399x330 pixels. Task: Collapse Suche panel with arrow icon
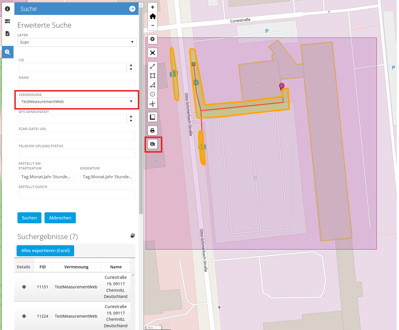(x=132, y=9)
